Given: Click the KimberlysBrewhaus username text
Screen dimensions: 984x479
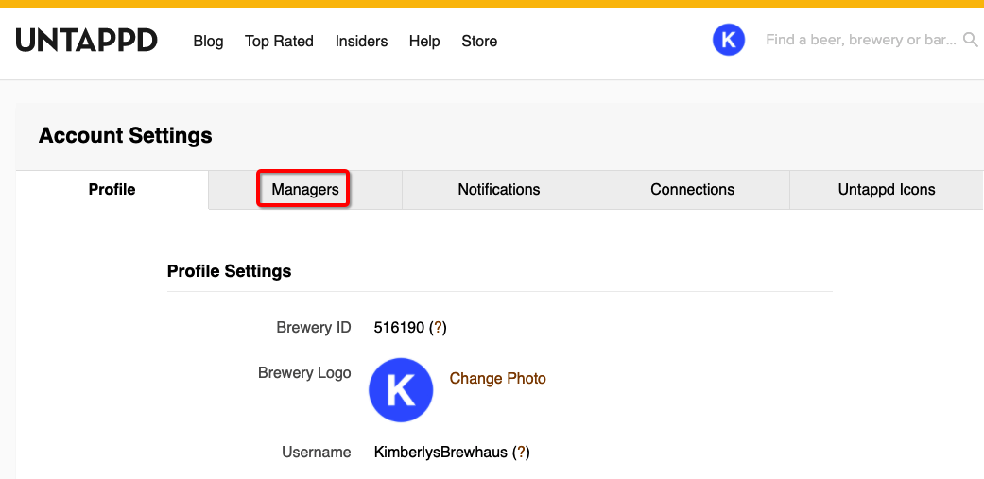Looking at the screenshot, I should pos(440,453).
